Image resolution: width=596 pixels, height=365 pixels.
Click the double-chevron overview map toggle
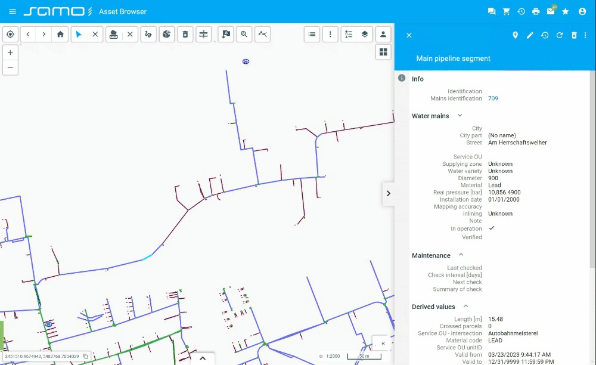[383, 344]
